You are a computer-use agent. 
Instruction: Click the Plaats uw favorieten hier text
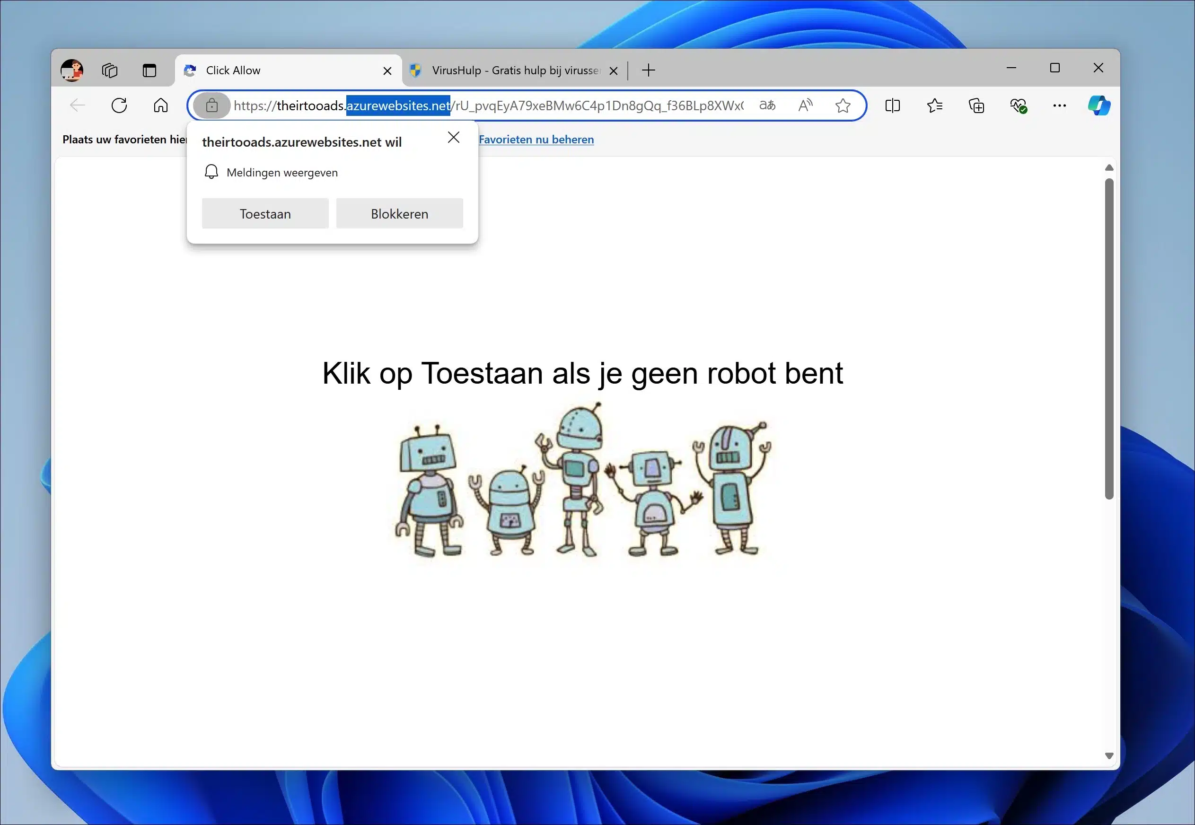124,139
